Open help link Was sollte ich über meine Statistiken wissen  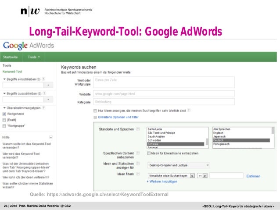click(28, 185)
